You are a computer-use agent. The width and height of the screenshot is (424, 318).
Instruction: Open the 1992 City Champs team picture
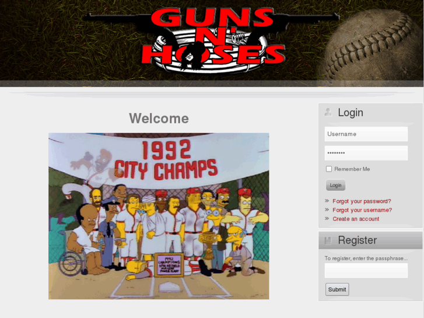point(159,216)
